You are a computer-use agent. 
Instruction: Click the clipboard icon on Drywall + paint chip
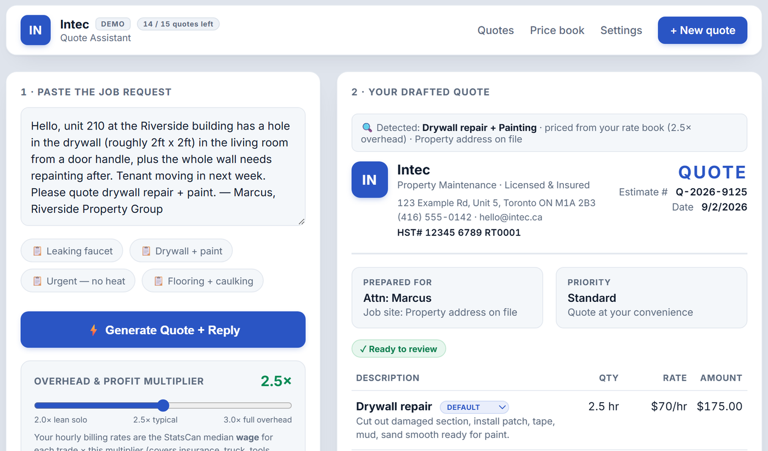click(x=146, y=251)
